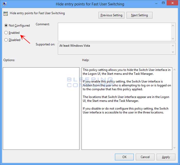Click the Previous Setting button

point(111,15)
